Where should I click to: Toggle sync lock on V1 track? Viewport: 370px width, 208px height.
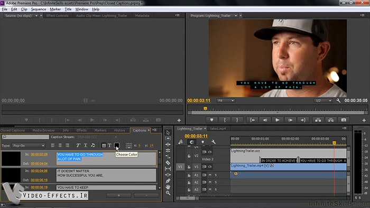tap(204, 167)
